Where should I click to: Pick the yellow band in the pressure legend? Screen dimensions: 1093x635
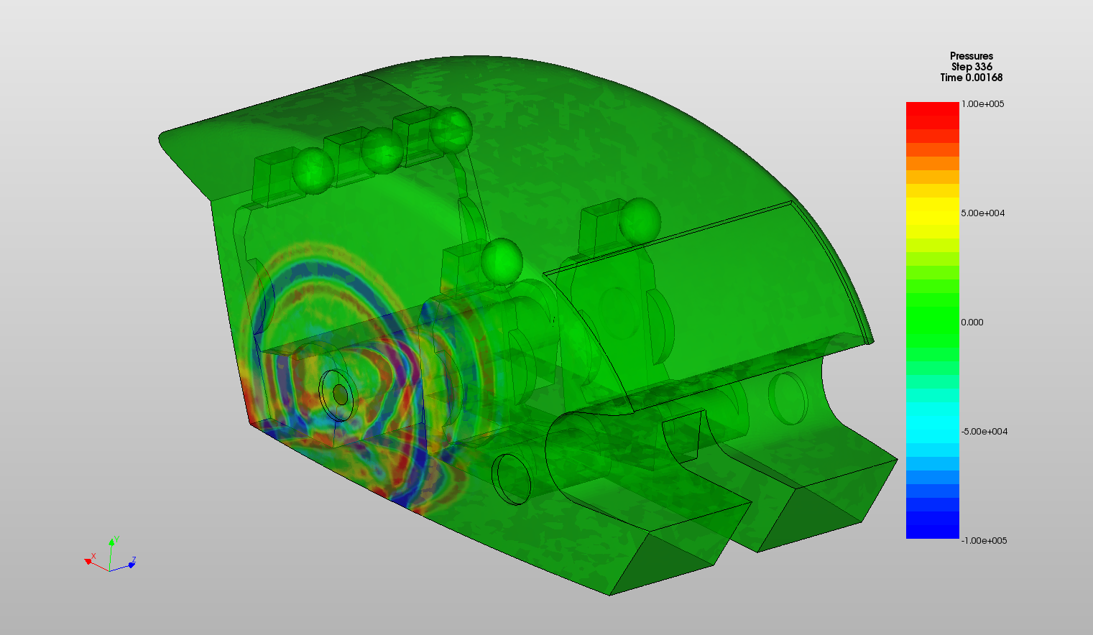point(932,211)
